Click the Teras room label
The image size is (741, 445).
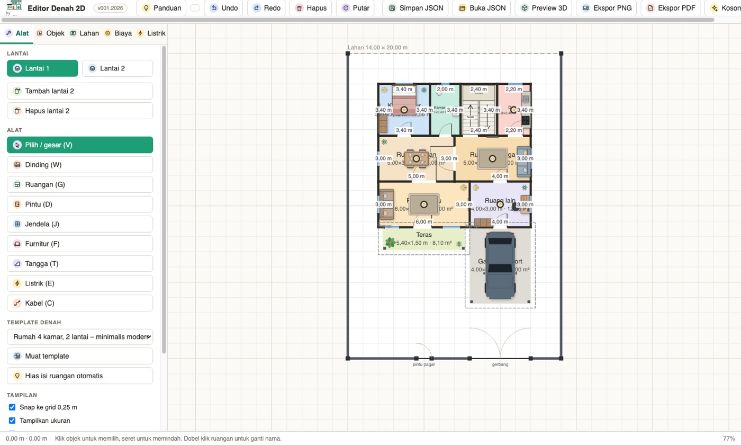424,235
